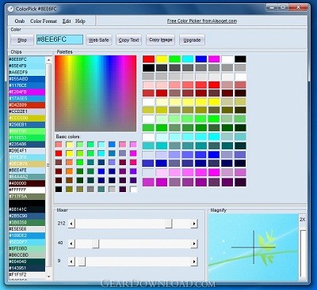Open the Grab menu
The image size is (317, 290).
click(20, 21)
